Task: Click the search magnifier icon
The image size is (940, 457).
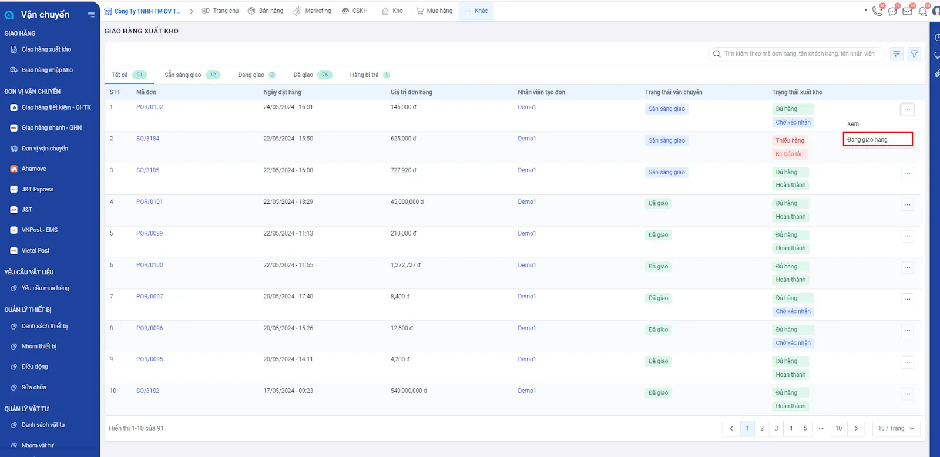Action: pyautogui.click(x=717, y=54)
